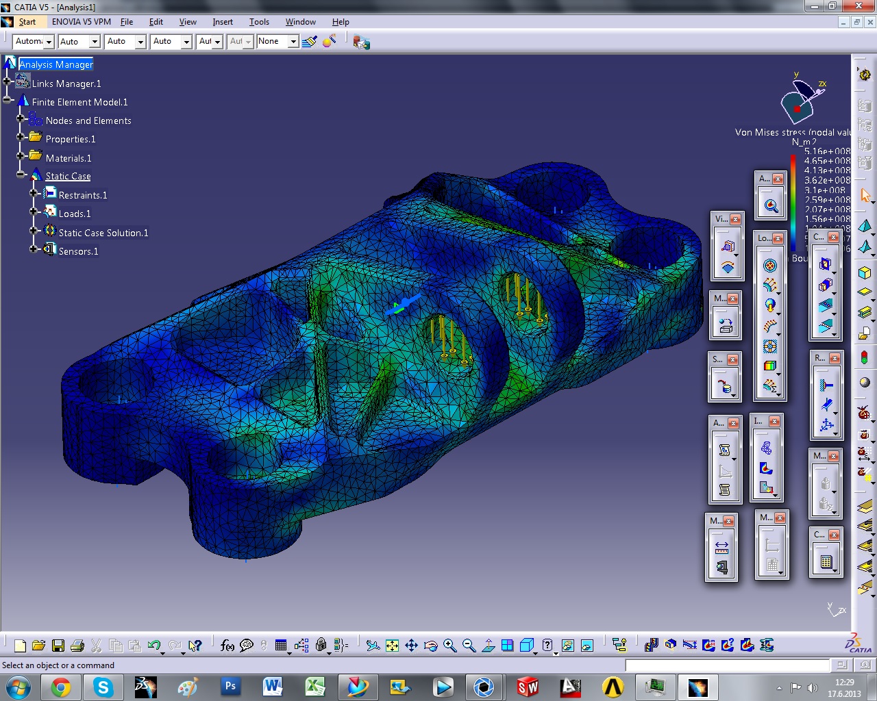The image size is (877, 701).
Task: Click the Zoom Out magnifier icon
Action: pyautogui.click(x=469, y=646)
